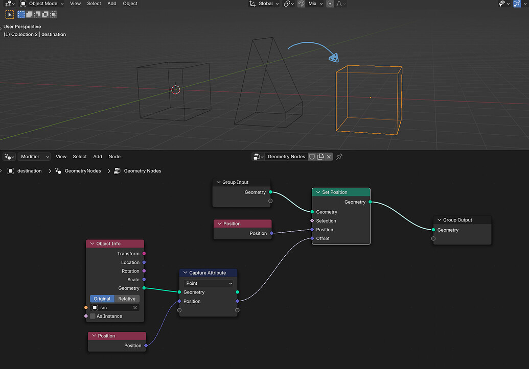
Task: Choose the subtract-selection mode icon
Action: point(37,14)
